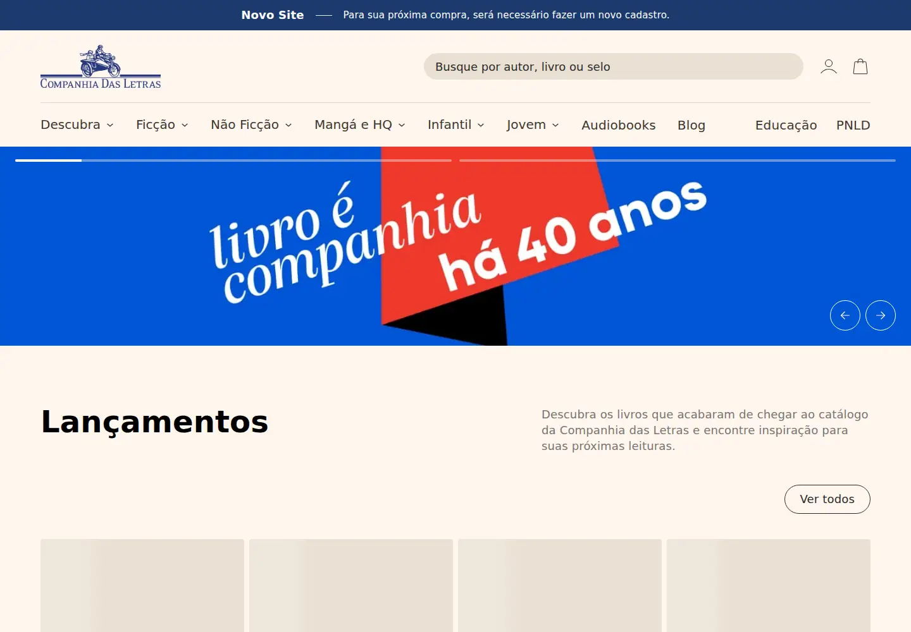Advance to next banner slide arrow
This screenshot has height=632, width=911.
click(881, 315)
